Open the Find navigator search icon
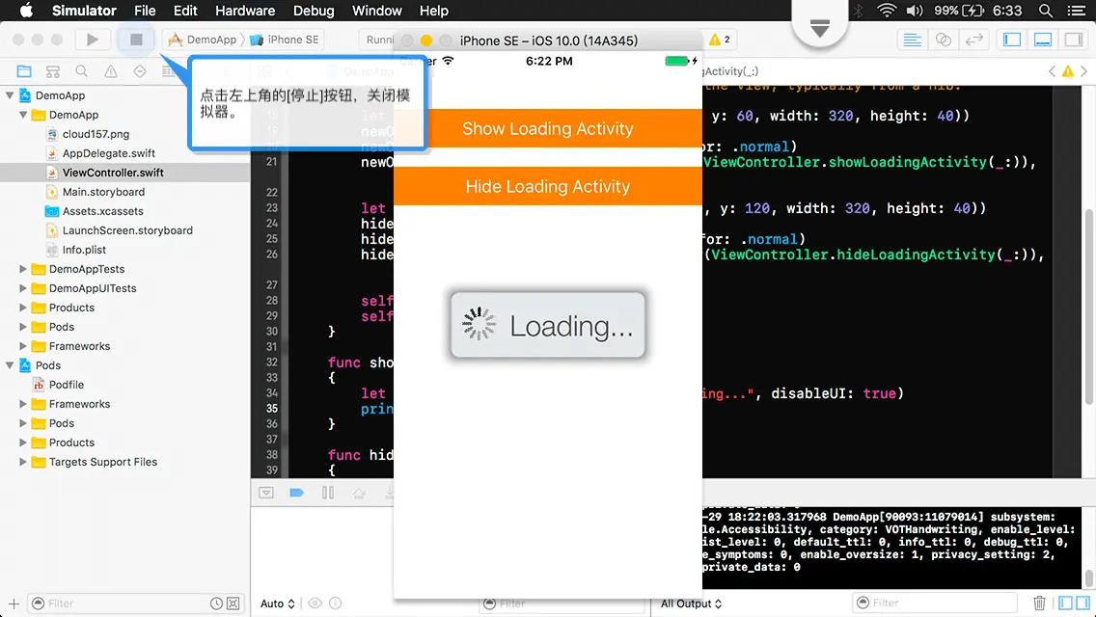The image size is (1096, 617). (x=82, y=71)
